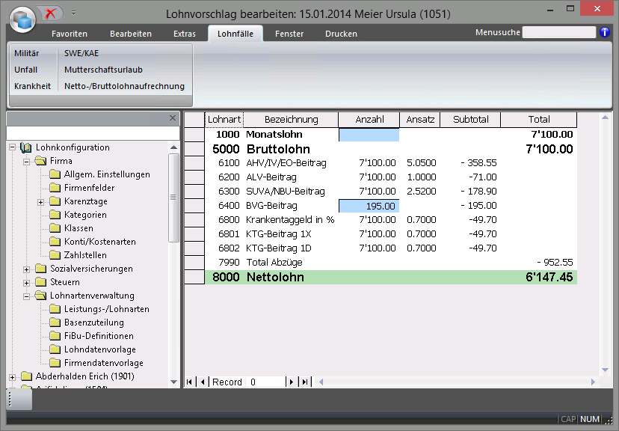Click the Klassen folder icon

[55, 228]
